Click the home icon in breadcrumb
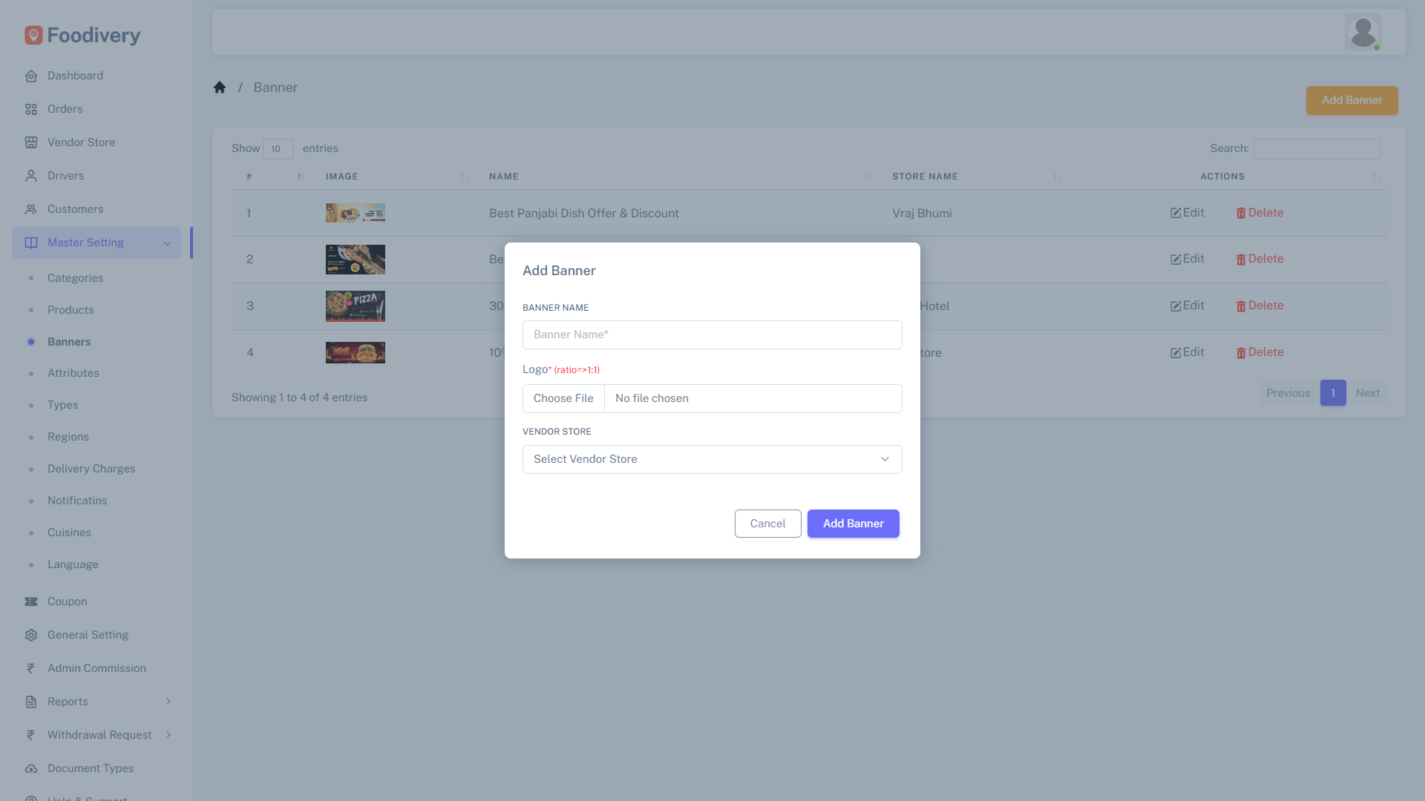Screen dimensions: 1425x801 pos(220,87)
